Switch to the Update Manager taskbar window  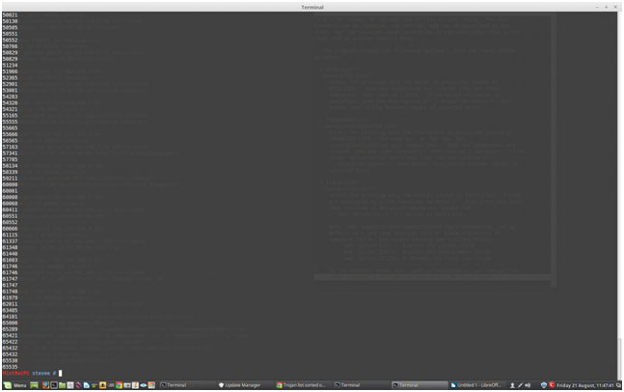(243, 385)
